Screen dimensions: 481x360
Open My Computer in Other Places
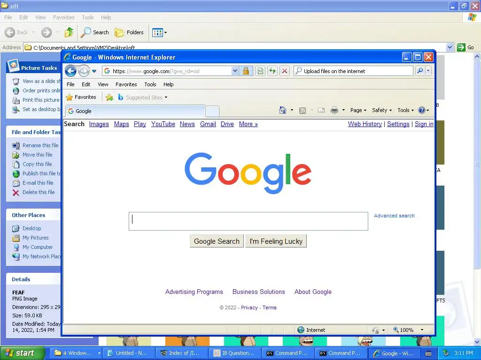38,247
